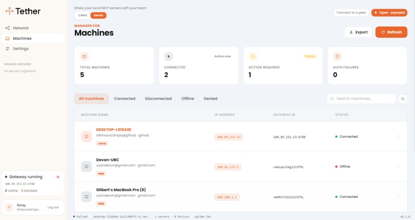Select the Offline filter tab
Screen dimensions: 415x220
[187, 98]
